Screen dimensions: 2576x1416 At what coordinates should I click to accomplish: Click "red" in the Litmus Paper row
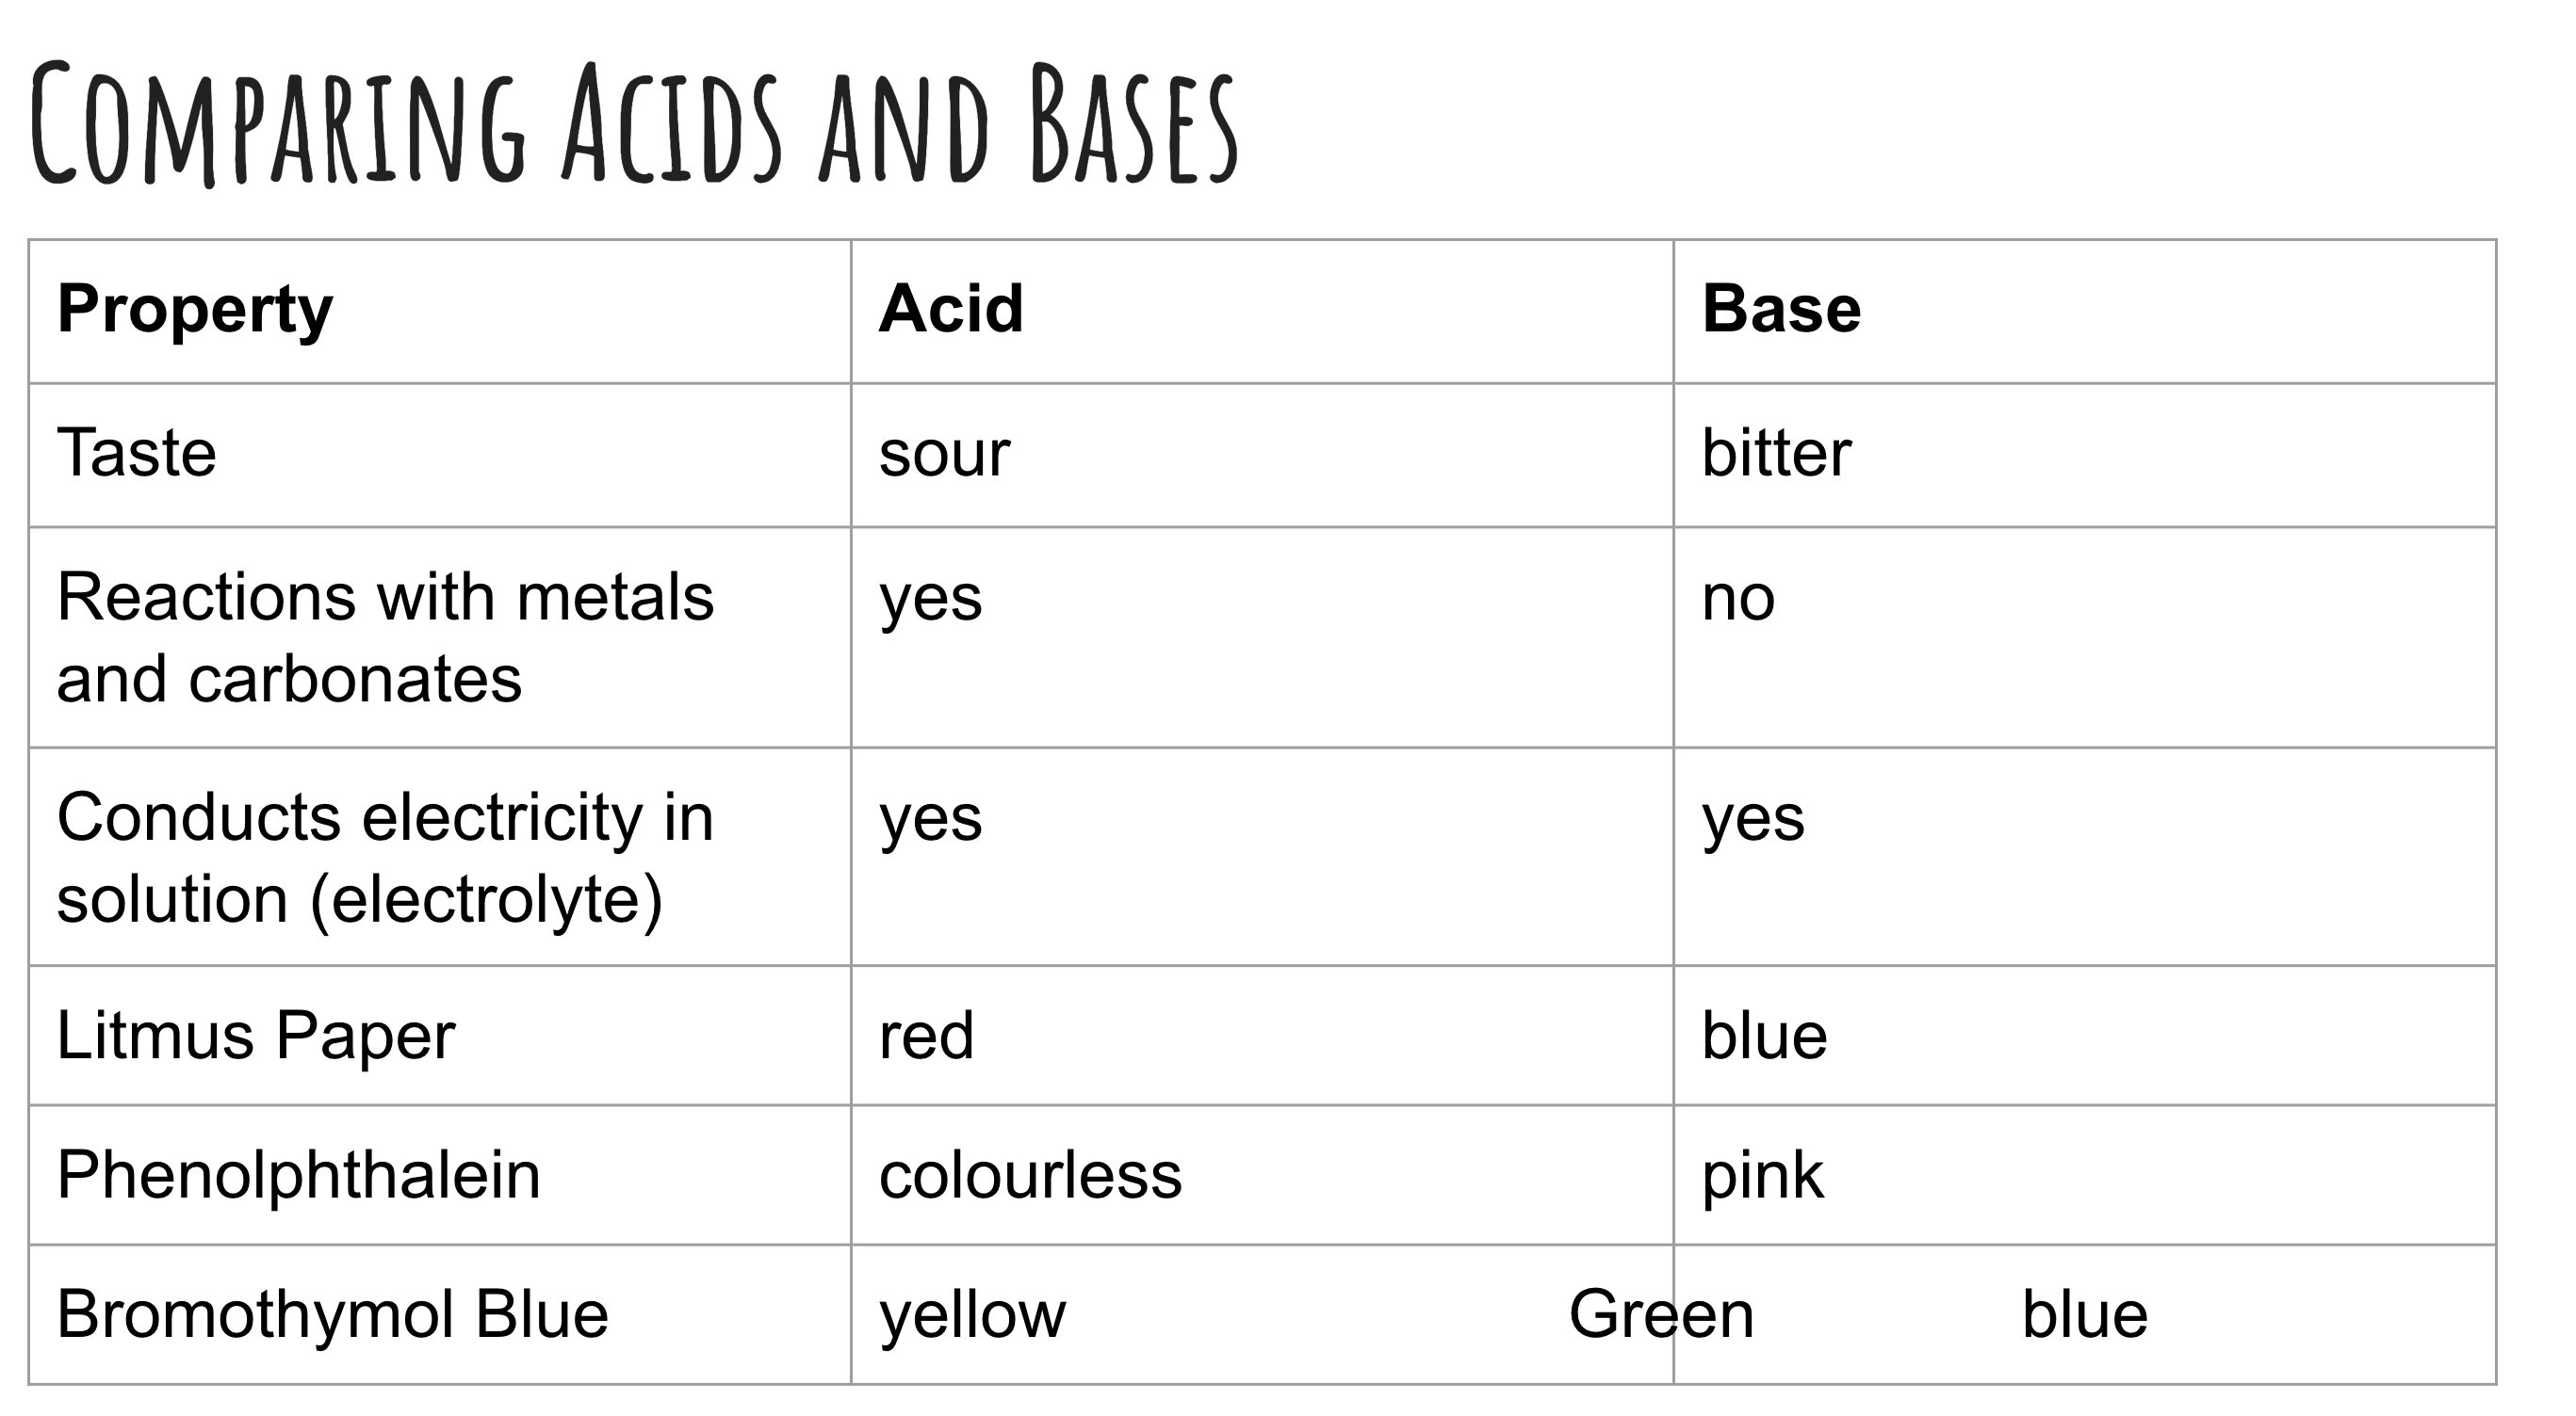point(926,1037)
